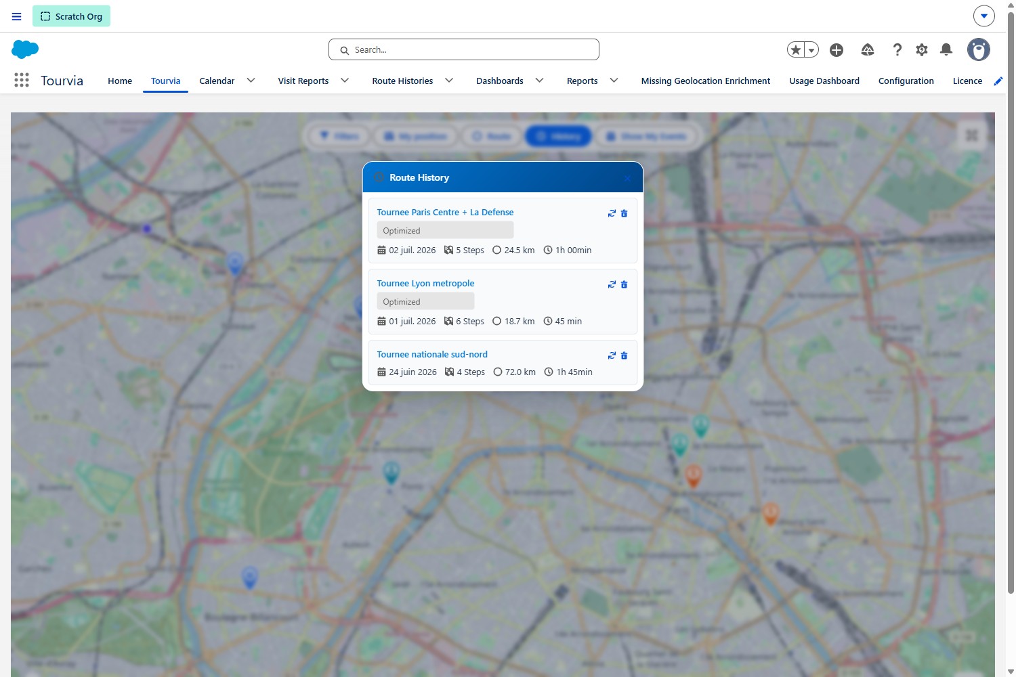Click the Optimized badge under Lyon metropole route
Viewport: 1016px width, 677px height.
coord(425,302)
